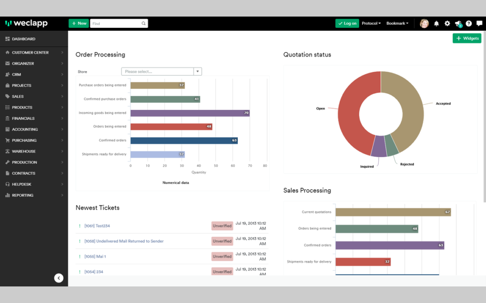486x303 pixels.
Task: Click the green New button
Action: (79, 24)
